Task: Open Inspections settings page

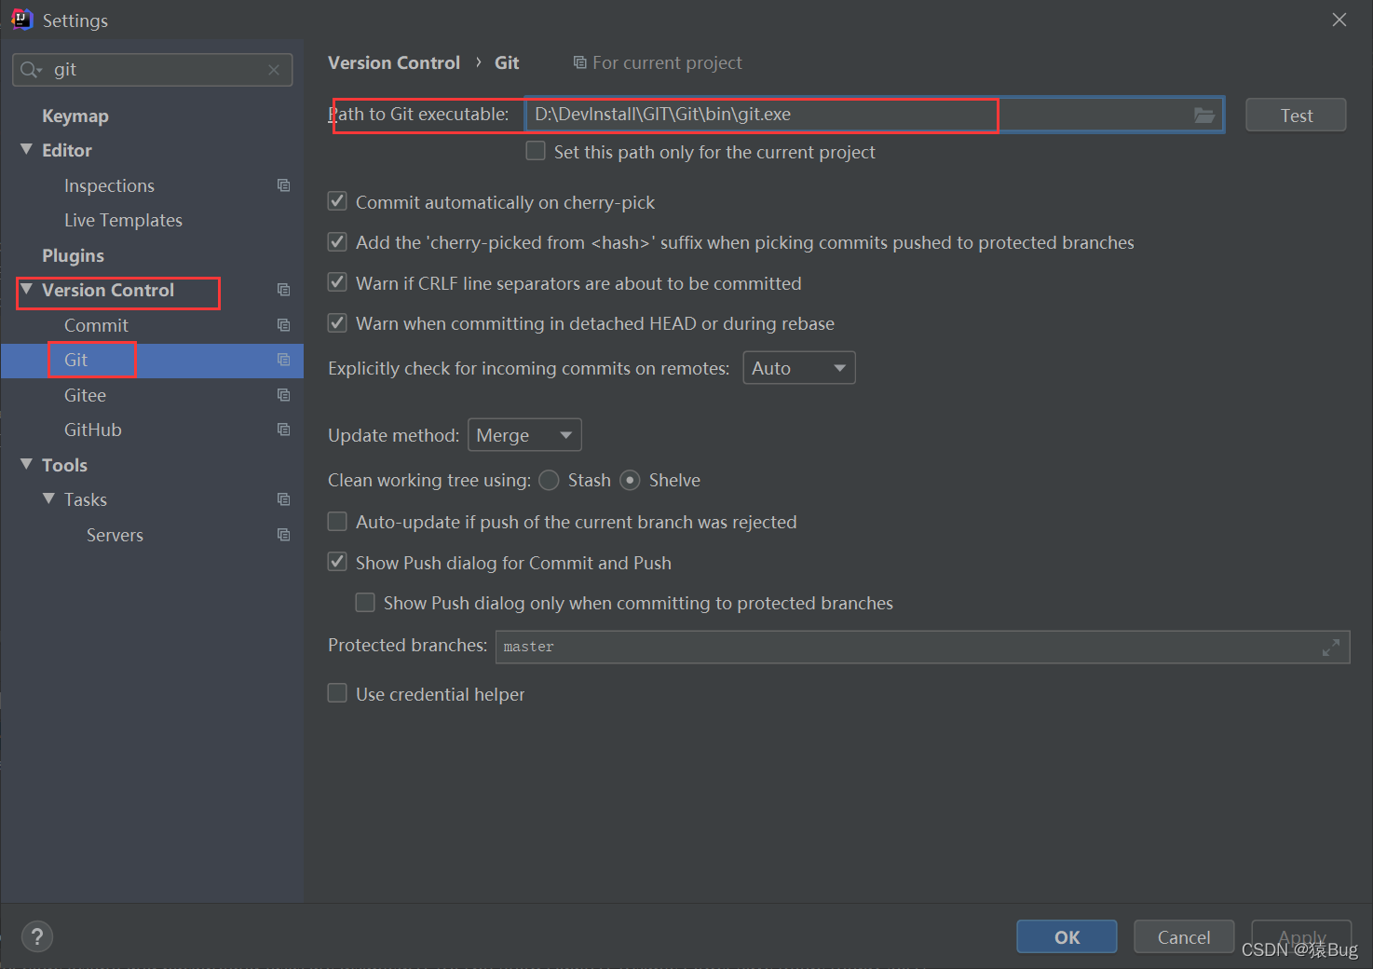Action: point(109,185)
